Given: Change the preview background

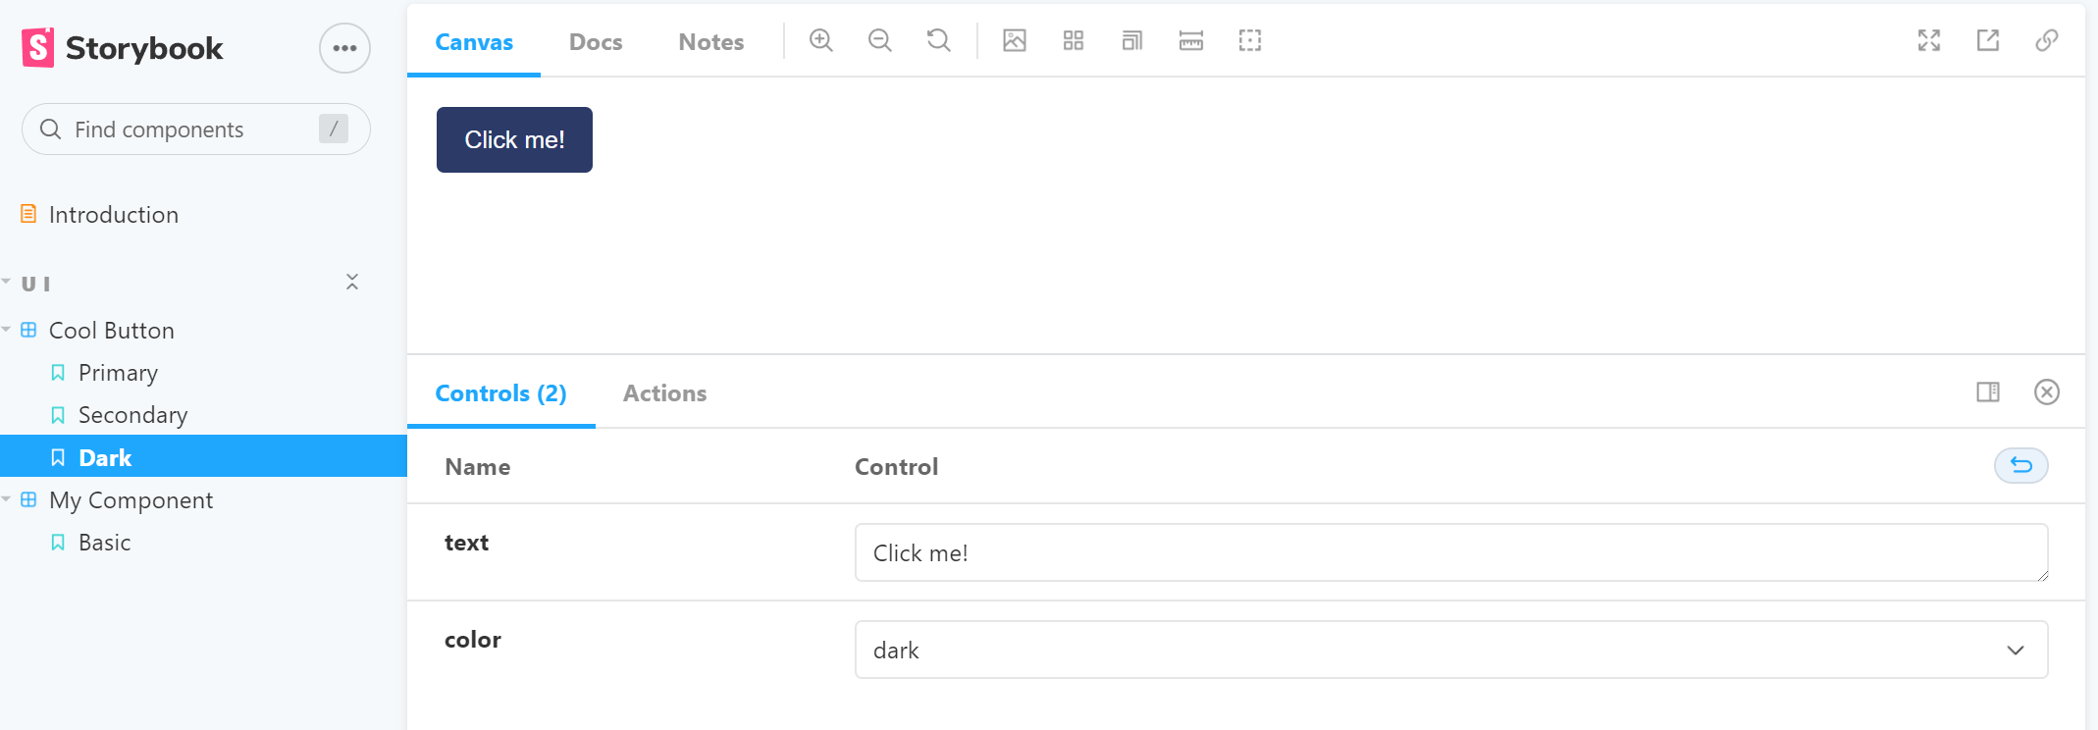Looking at the screenshot, I should coord(1014,40).
